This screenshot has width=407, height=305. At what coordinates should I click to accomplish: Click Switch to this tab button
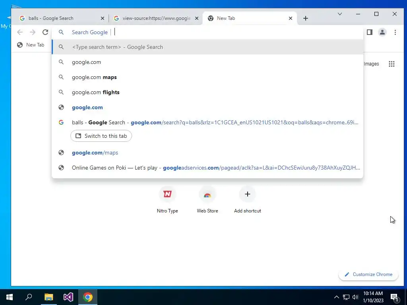pyautogui.click(x=101, y=136)
